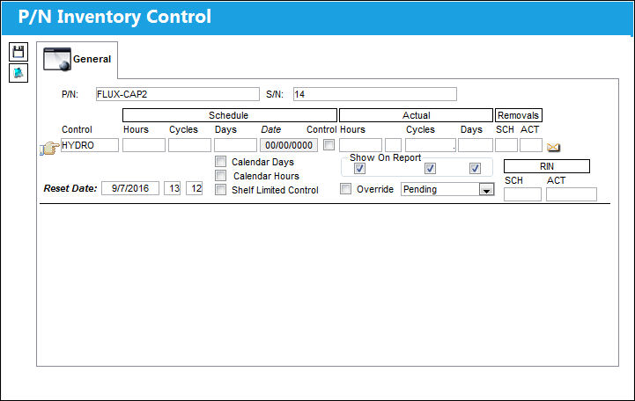Click the Schedule Days input field
Image resolution: width=635 pixels, height=401 pixels.
click(235, 145)
